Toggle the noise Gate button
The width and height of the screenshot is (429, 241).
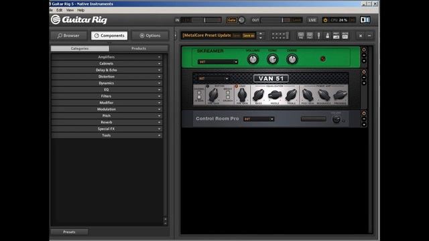tap(231, 20)
